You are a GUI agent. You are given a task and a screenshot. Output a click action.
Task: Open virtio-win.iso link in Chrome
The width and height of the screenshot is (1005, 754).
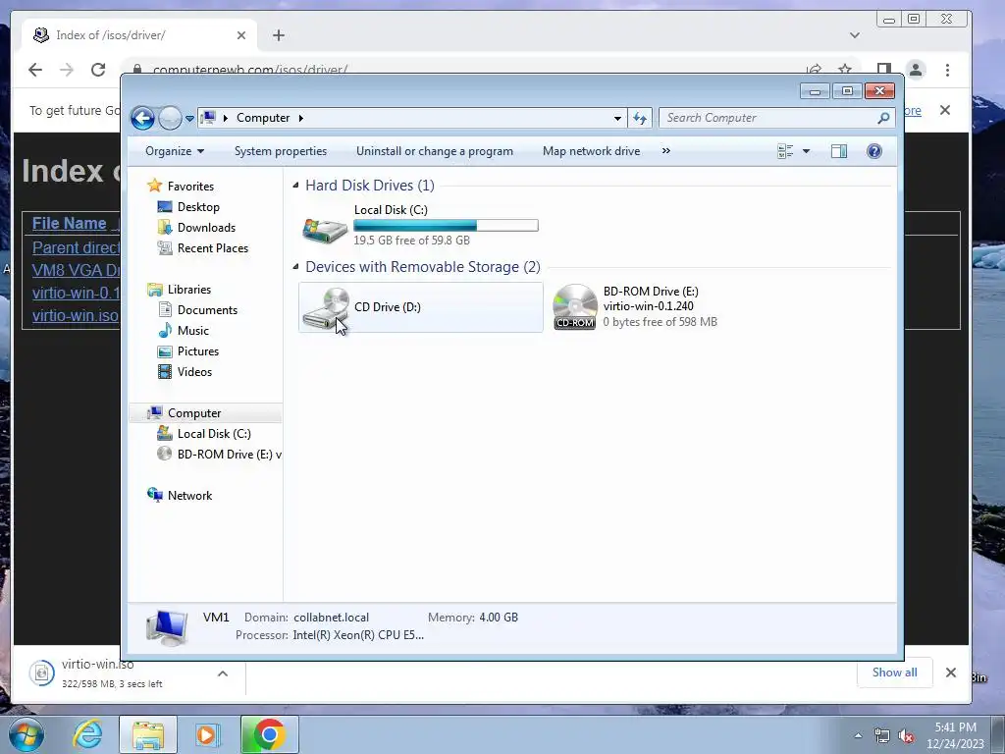point(75,315)
